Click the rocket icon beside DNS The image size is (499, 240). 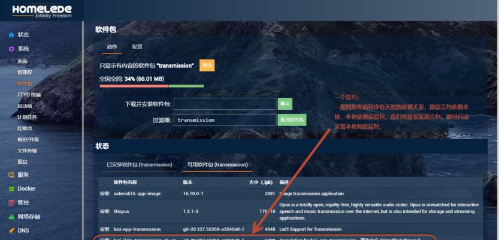(x=11, y=230)
